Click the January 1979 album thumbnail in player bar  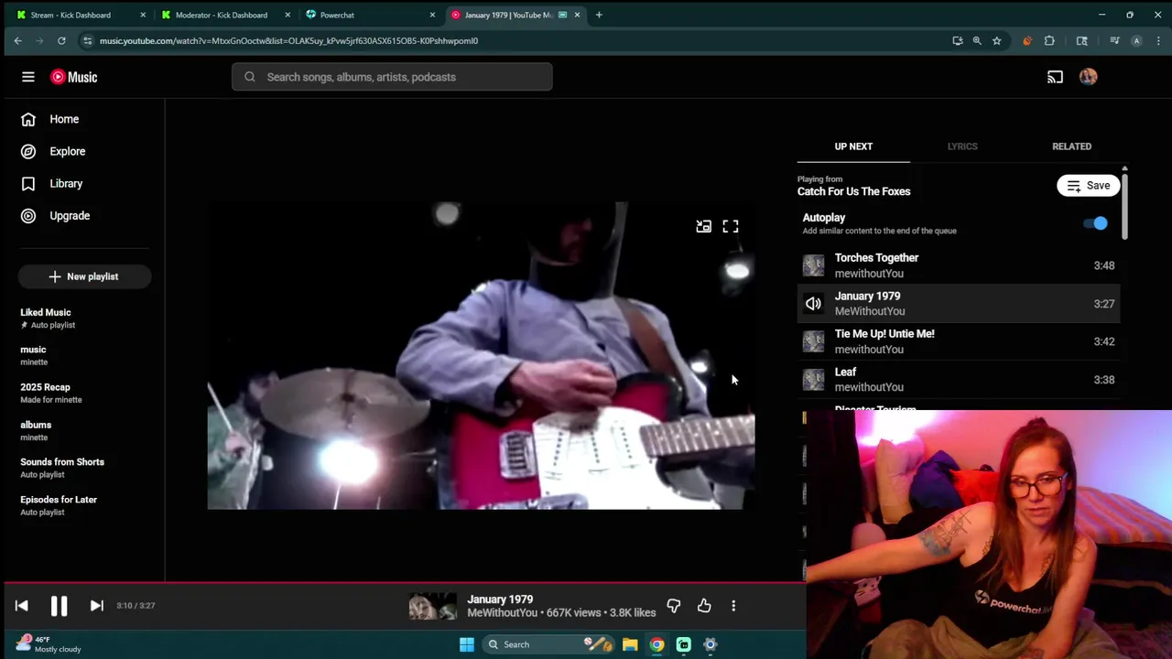coord(432,606)
